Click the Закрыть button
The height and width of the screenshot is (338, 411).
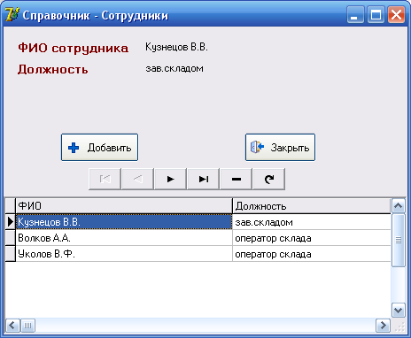[280, 147]
